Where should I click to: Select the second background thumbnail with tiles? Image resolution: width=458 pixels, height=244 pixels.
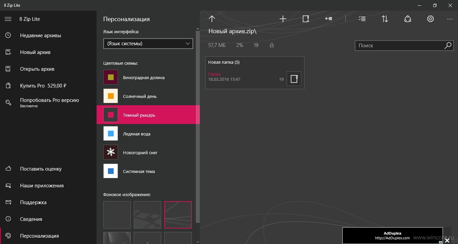coord(148,215)
